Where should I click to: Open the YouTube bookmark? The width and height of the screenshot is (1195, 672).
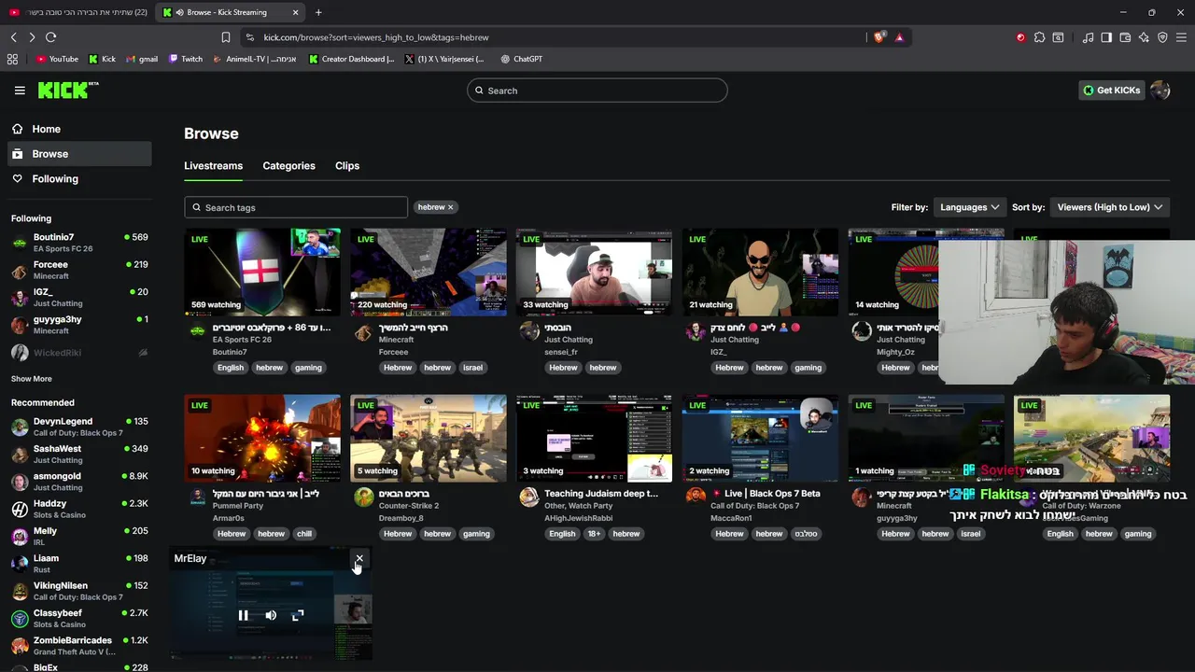click(x=57, y=59)
